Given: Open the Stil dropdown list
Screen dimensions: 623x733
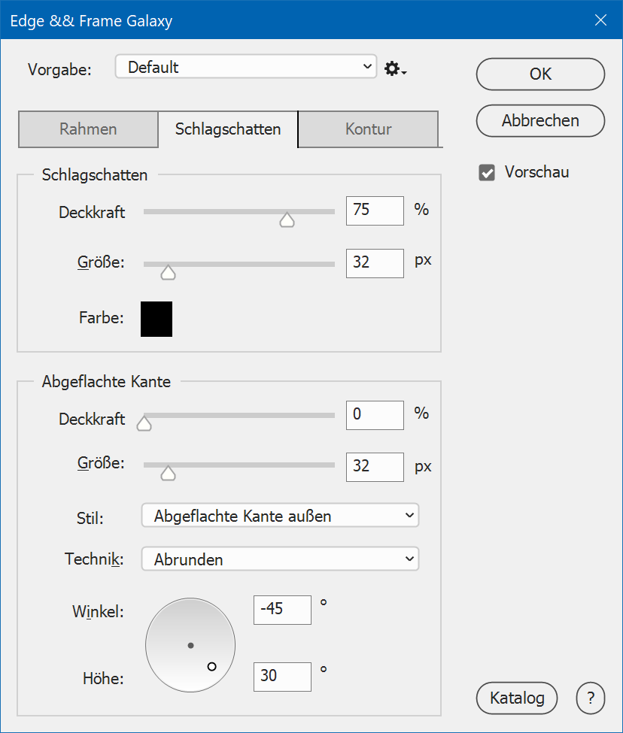Looking at the screenshot, I should pos(280,516).
